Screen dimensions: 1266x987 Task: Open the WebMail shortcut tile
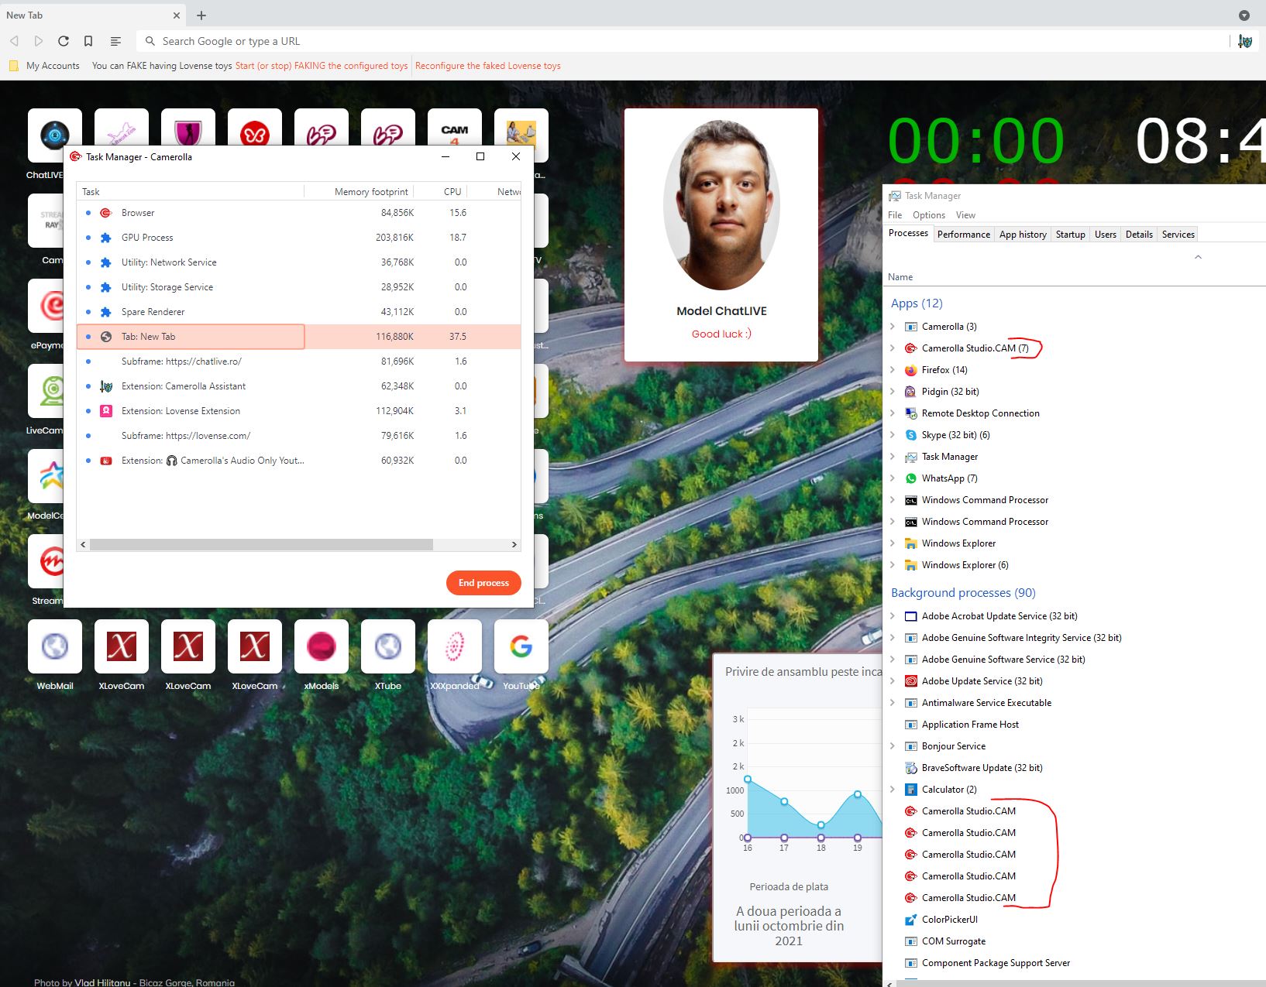click(55, 646)
